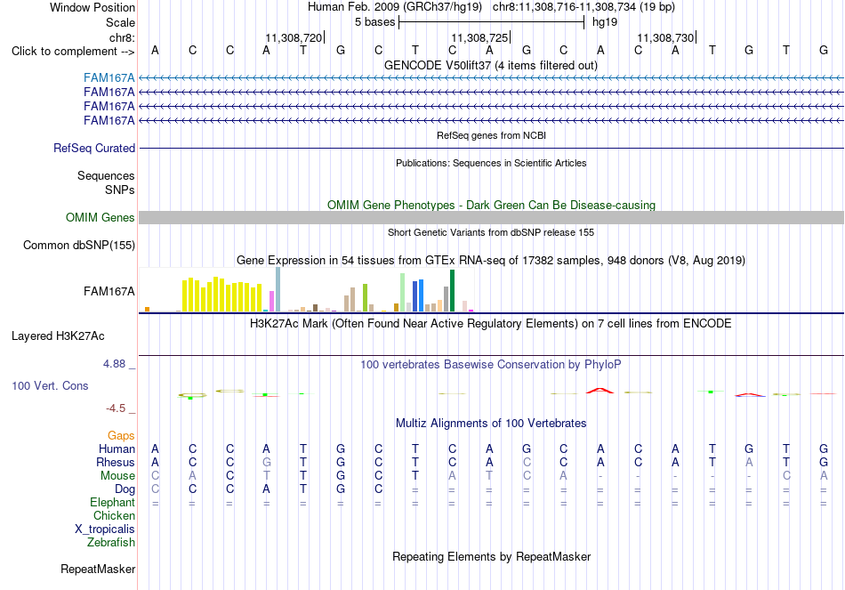Click the OMIM Genes track label
The width and height of the screenshot is (845, 590).
[101, 217]
